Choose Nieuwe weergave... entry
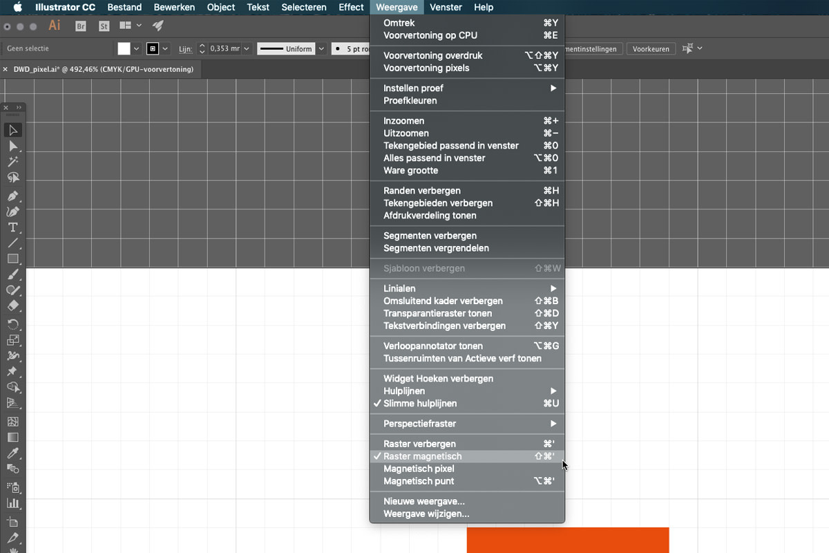 (x=468, y=501)
